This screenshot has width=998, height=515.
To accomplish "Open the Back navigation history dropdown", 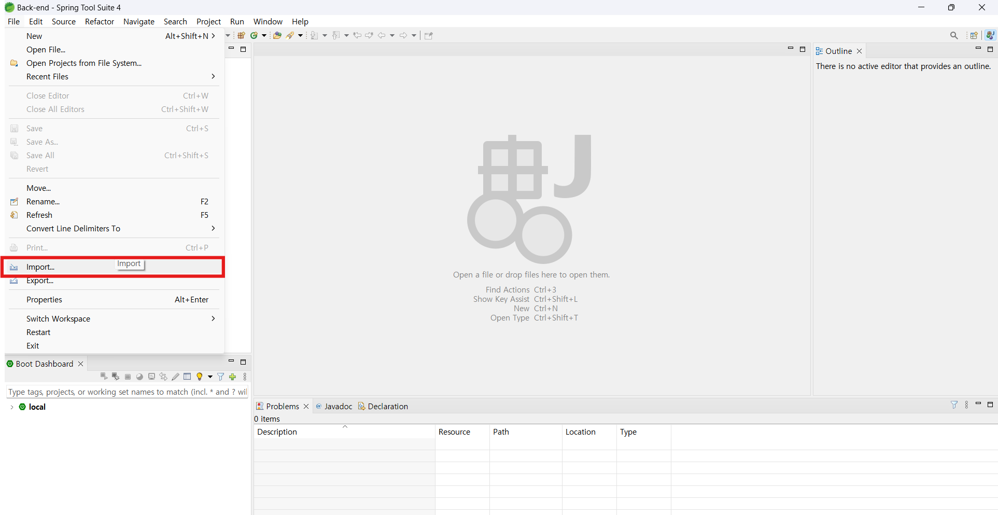I will 392,35.
